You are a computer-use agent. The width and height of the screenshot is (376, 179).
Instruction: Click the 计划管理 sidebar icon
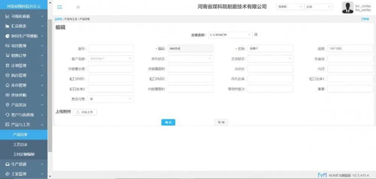coord(7,65)
